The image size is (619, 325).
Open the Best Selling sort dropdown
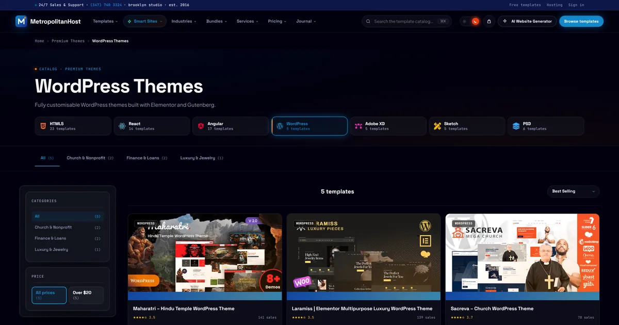(x=573, y=191)
